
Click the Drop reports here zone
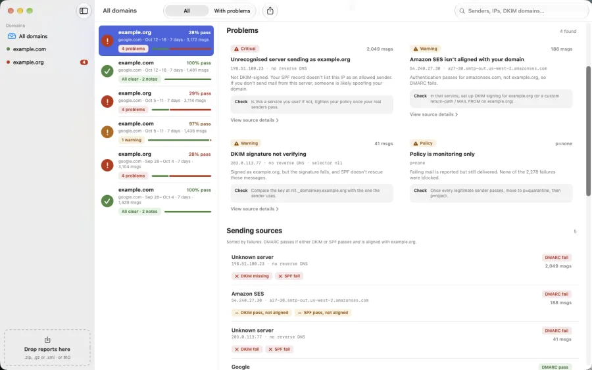coord(47,348)
